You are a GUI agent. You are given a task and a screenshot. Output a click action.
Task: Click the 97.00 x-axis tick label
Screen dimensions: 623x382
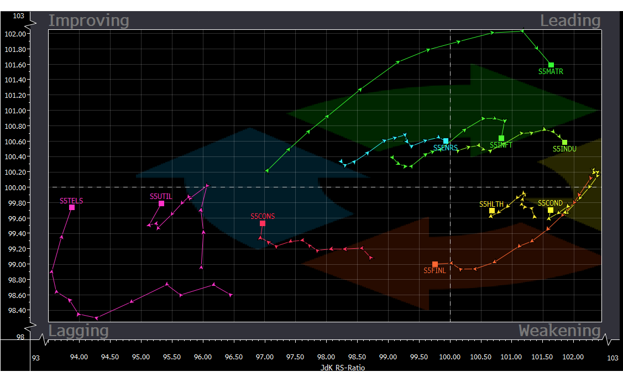point(265,357)
